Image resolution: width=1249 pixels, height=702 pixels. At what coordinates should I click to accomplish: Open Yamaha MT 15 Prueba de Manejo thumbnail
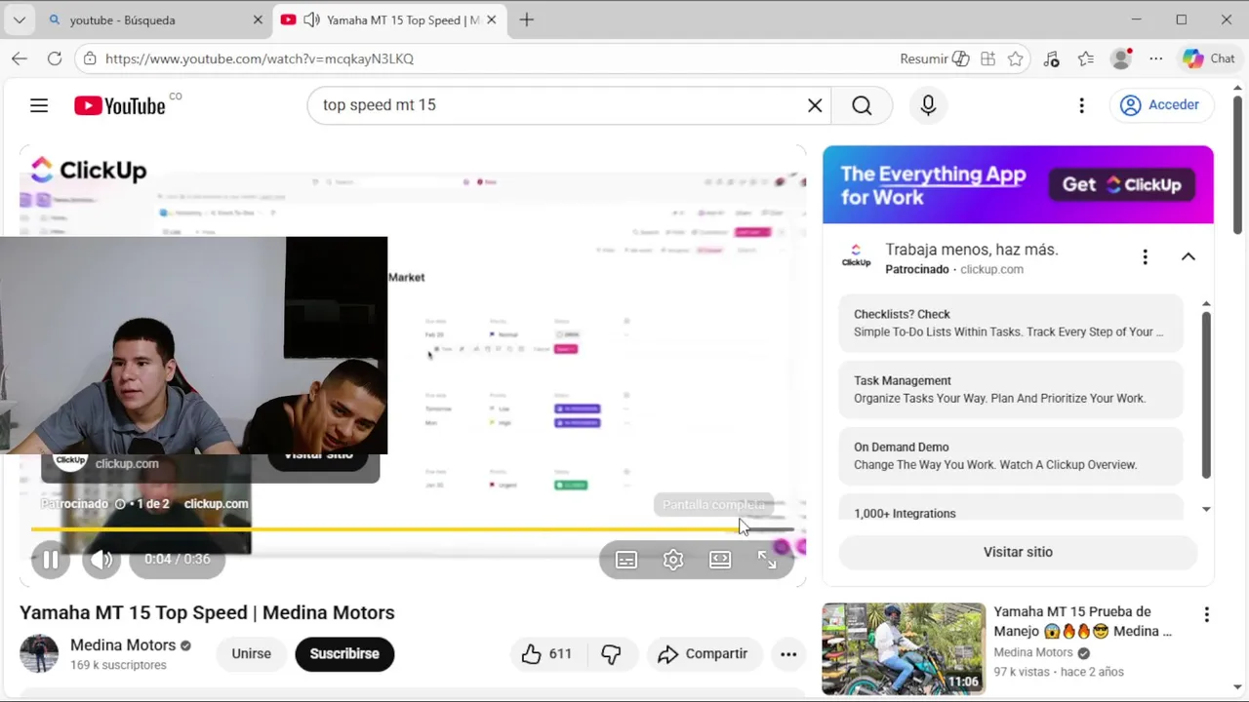coord(904,648)
